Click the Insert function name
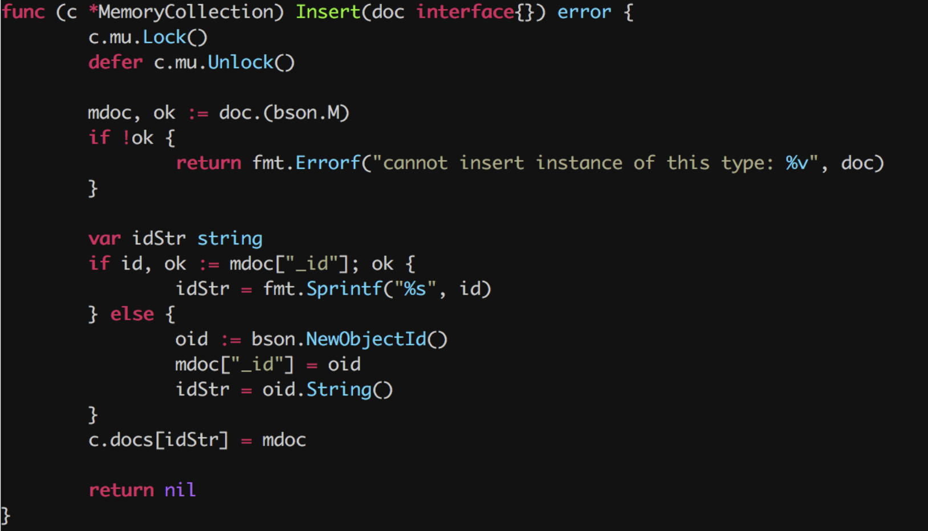This screenshot has height=531, width=928. [x=328, y=12]
